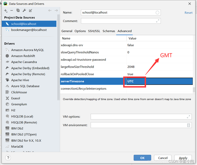This screenshot has height=165, width=197.
Task: Select bookmanager@localhost data source
Action: 29,30
